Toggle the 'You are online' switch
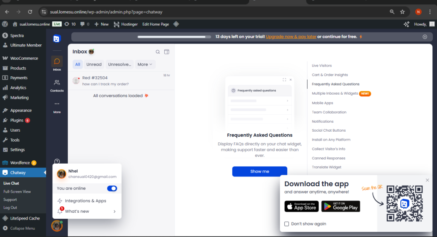The height and width of the screenshot is (237, 437). tap(112, 188)
